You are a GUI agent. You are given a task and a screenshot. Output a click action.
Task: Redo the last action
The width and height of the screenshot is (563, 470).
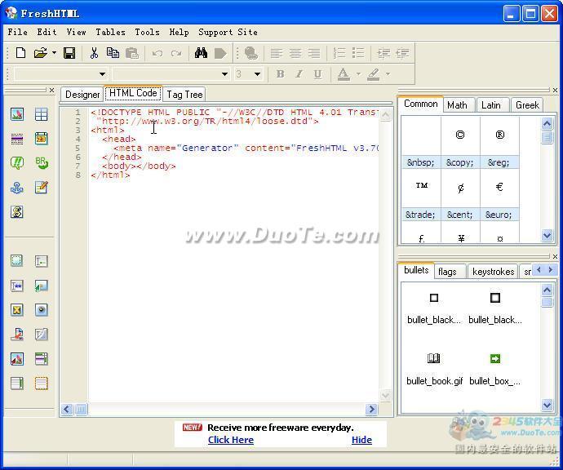[176, 54]
